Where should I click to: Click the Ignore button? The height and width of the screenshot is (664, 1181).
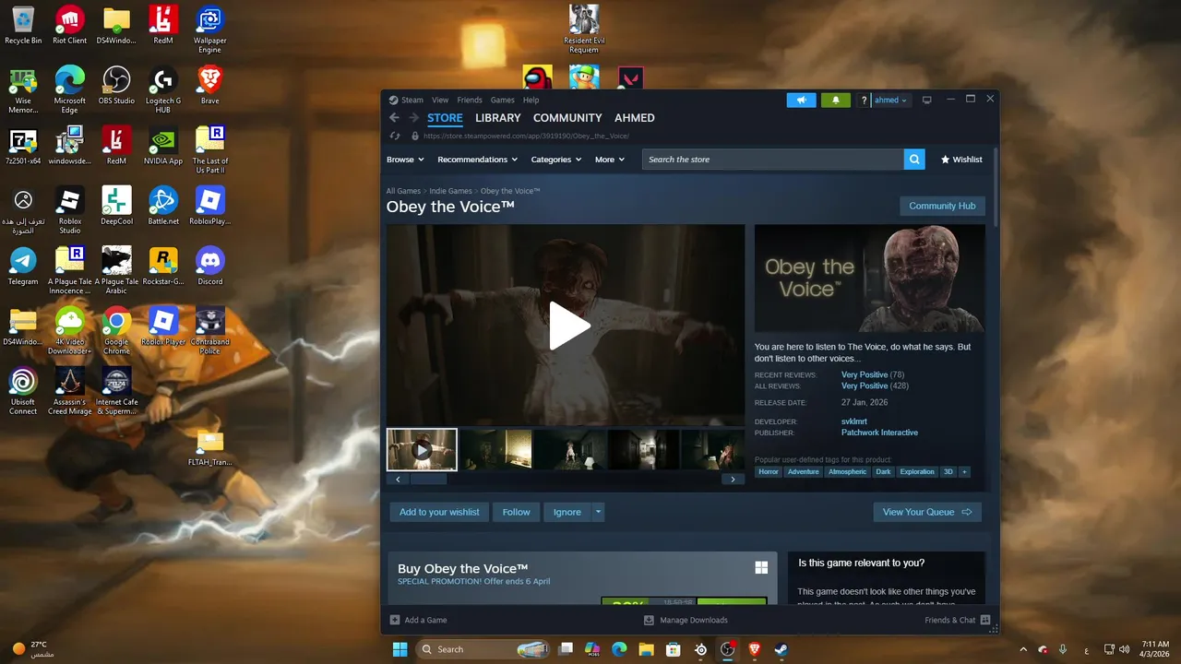(567, 512)
